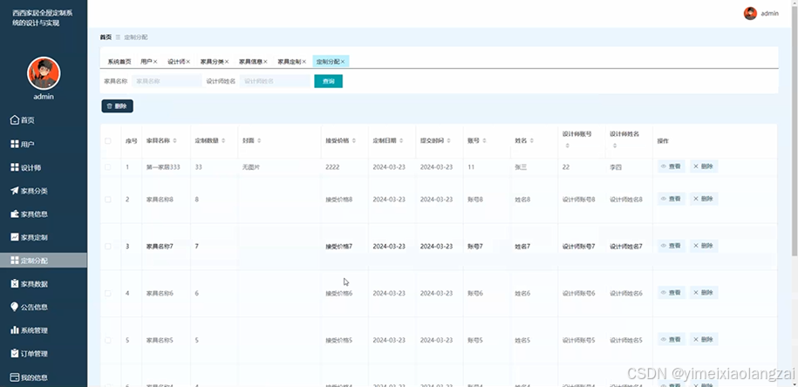Check the row for 家具名称7
This screenshot has width=798, height=387.
(x=108, y=246)
